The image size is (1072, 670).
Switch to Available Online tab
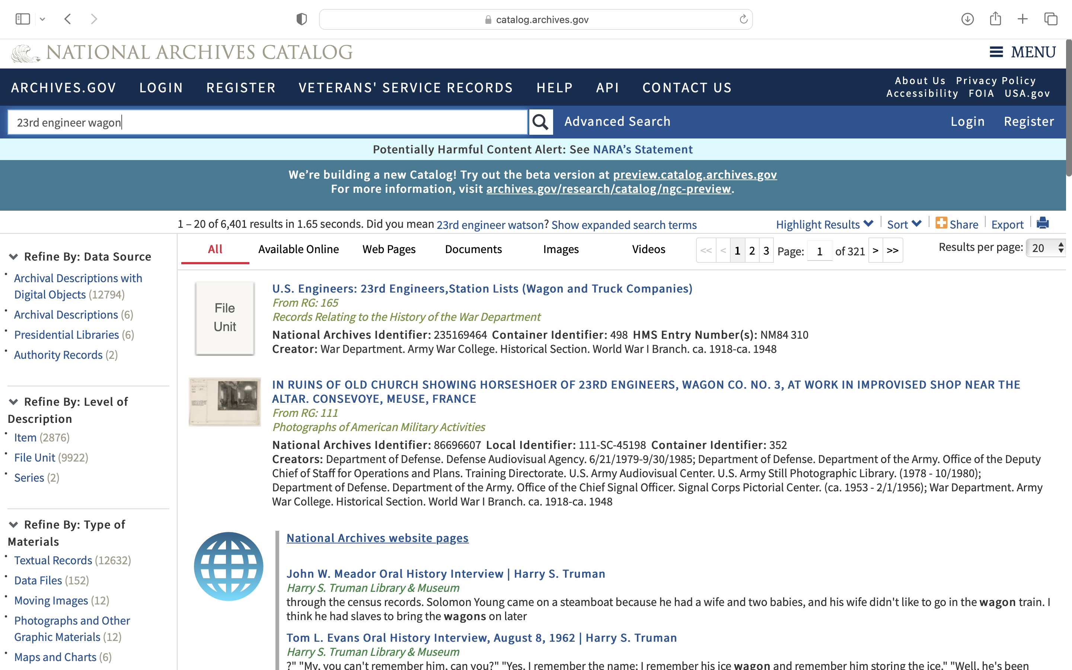(x=298, y=249)
